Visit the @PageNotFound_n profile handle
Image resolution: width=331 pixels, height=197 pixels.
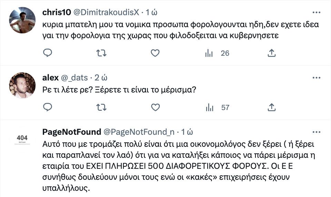[139, 132]
